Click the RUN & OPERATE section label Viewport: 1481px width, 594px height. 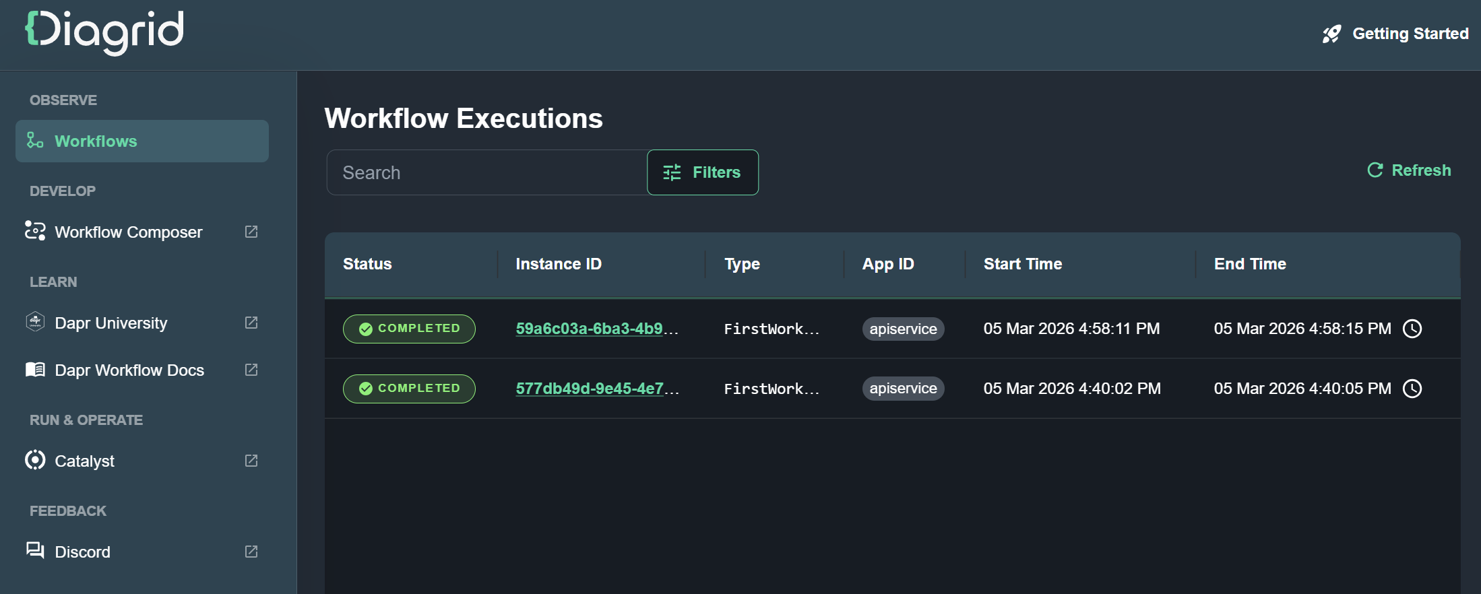click(x=86, y=420)
